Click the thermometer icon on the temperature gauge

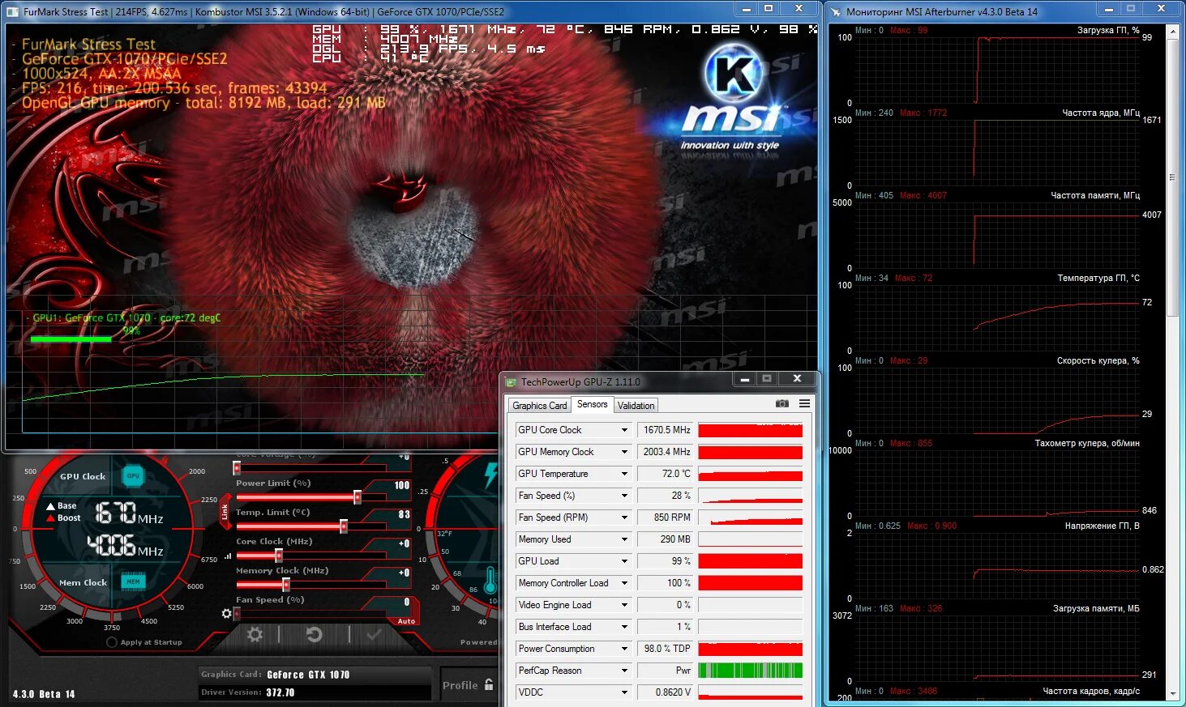click(490, 579)
